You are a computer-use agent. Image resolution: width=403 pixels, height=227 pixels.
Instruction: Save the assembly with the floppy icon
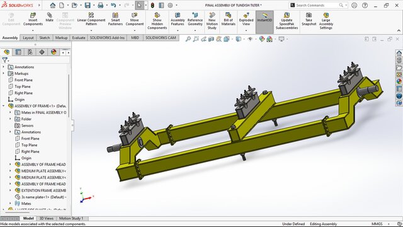[x=88, y=5]
